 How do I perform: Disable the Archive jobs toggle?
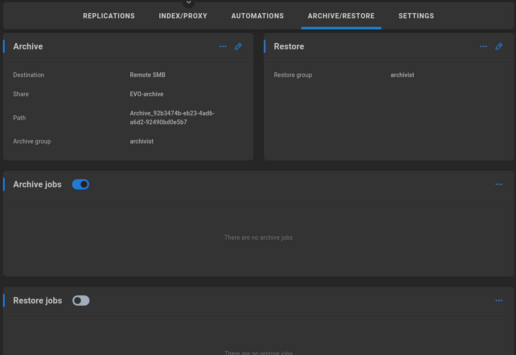coord(81,184)
